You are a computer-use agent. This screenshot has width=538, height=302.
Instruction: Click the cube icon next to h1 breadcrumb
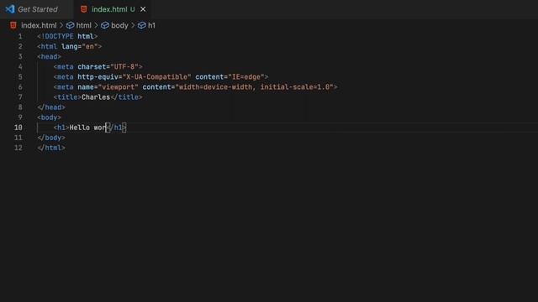142,25
